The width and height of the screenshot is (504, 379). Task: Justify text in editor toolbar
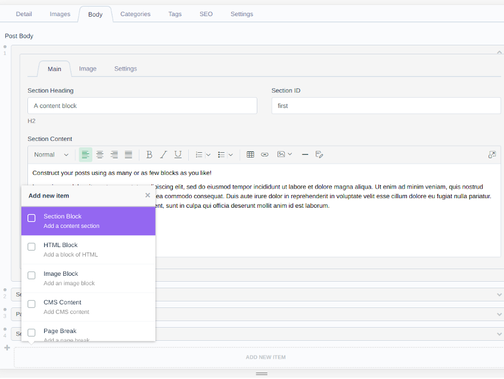tap(129, 155)
